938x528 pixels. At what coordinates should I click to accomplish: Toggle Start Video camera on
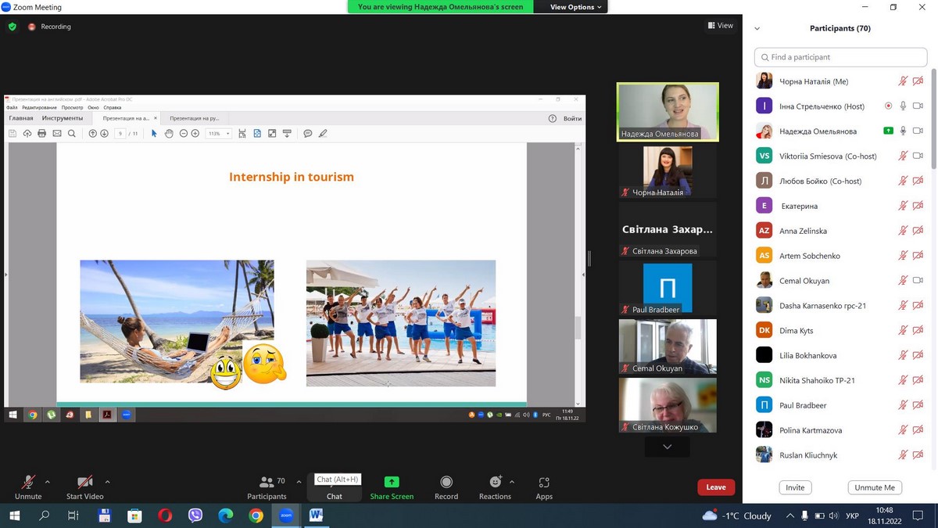[x=84, y=483]
